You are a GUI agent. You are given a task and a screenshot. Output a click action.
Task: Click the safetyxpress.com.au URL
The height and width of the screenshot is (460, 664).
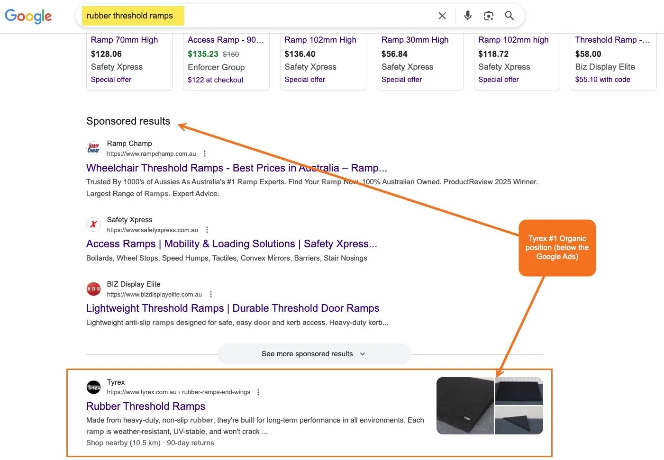click(153, 230)
